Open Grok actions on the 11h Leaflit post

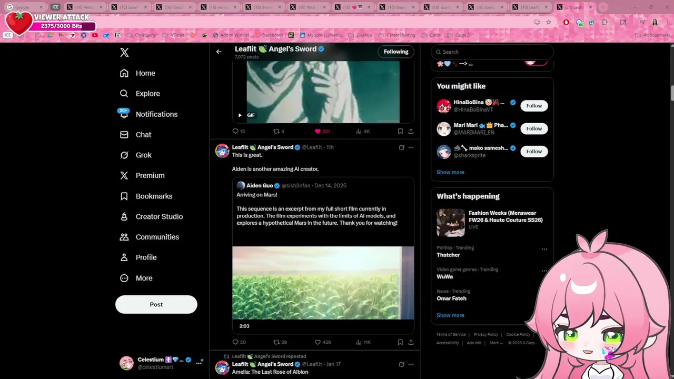[401, 147]
